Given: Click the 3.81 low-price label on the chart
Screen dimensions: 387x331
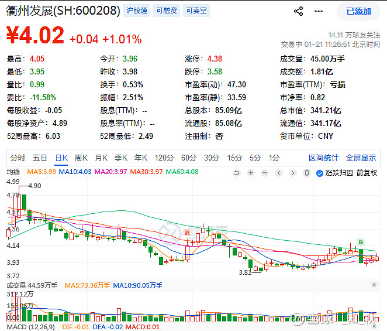Looking at the screenshot, I should point(245,272).
